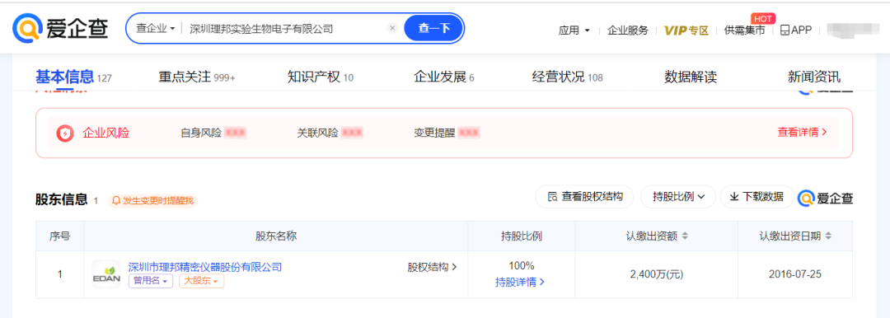Viewport: 890px width, 318px height.
Task: Open the 持股详情 link
Action: (x=520, y=283)
